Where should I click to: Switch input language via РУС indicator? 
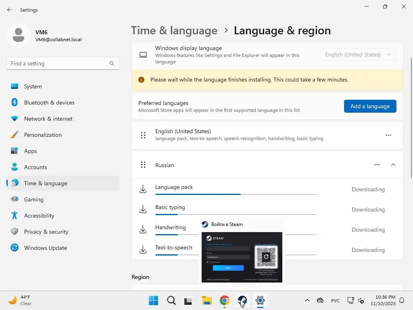pos(335,300)
